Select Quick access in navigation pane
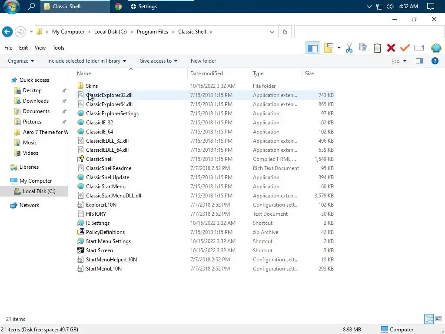The height and width of the screenshot is (334, 445). click(34, 80)
